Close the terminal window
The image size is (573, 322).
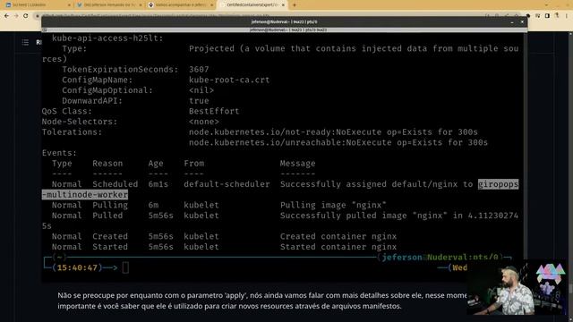click(x=522, y=22)
